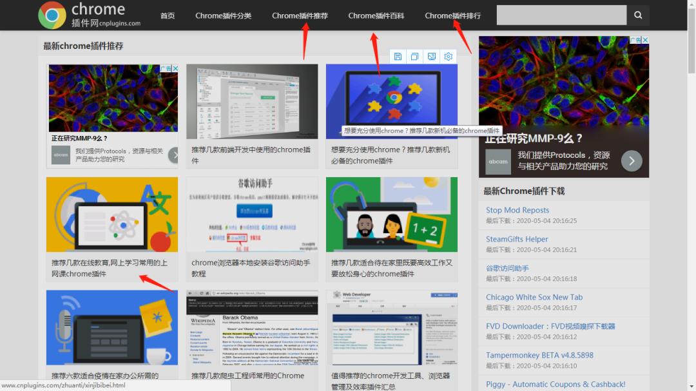Click the 最新chrome插件推荐 heading
This screenshot has width=696, height=391.
[83, 46]
